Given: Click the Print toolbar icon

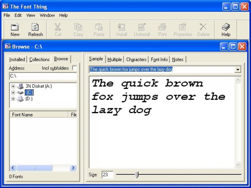Looking at the screenshot, I should point(162,27).
